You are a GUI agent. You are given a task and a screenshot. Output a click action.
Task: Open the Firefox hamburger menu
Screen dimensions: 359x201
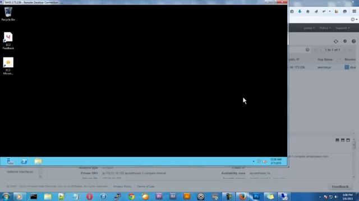(x=354, y=11)
